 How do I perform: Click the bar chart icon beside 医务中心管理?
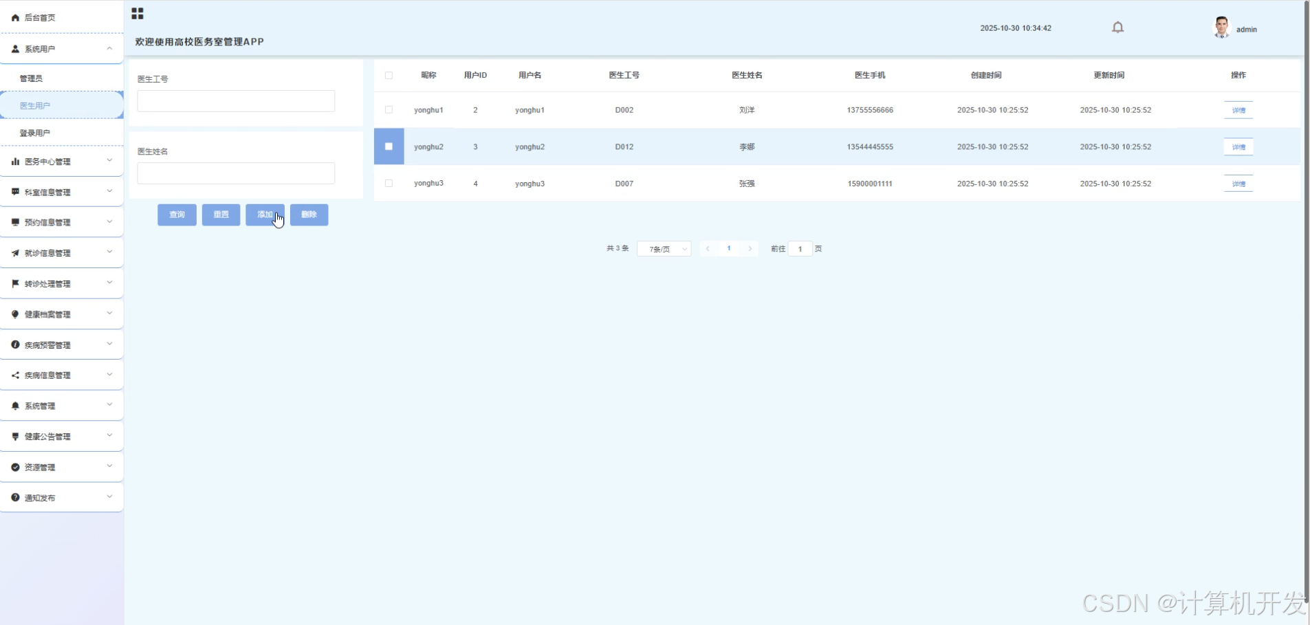(x=15, y=162)
